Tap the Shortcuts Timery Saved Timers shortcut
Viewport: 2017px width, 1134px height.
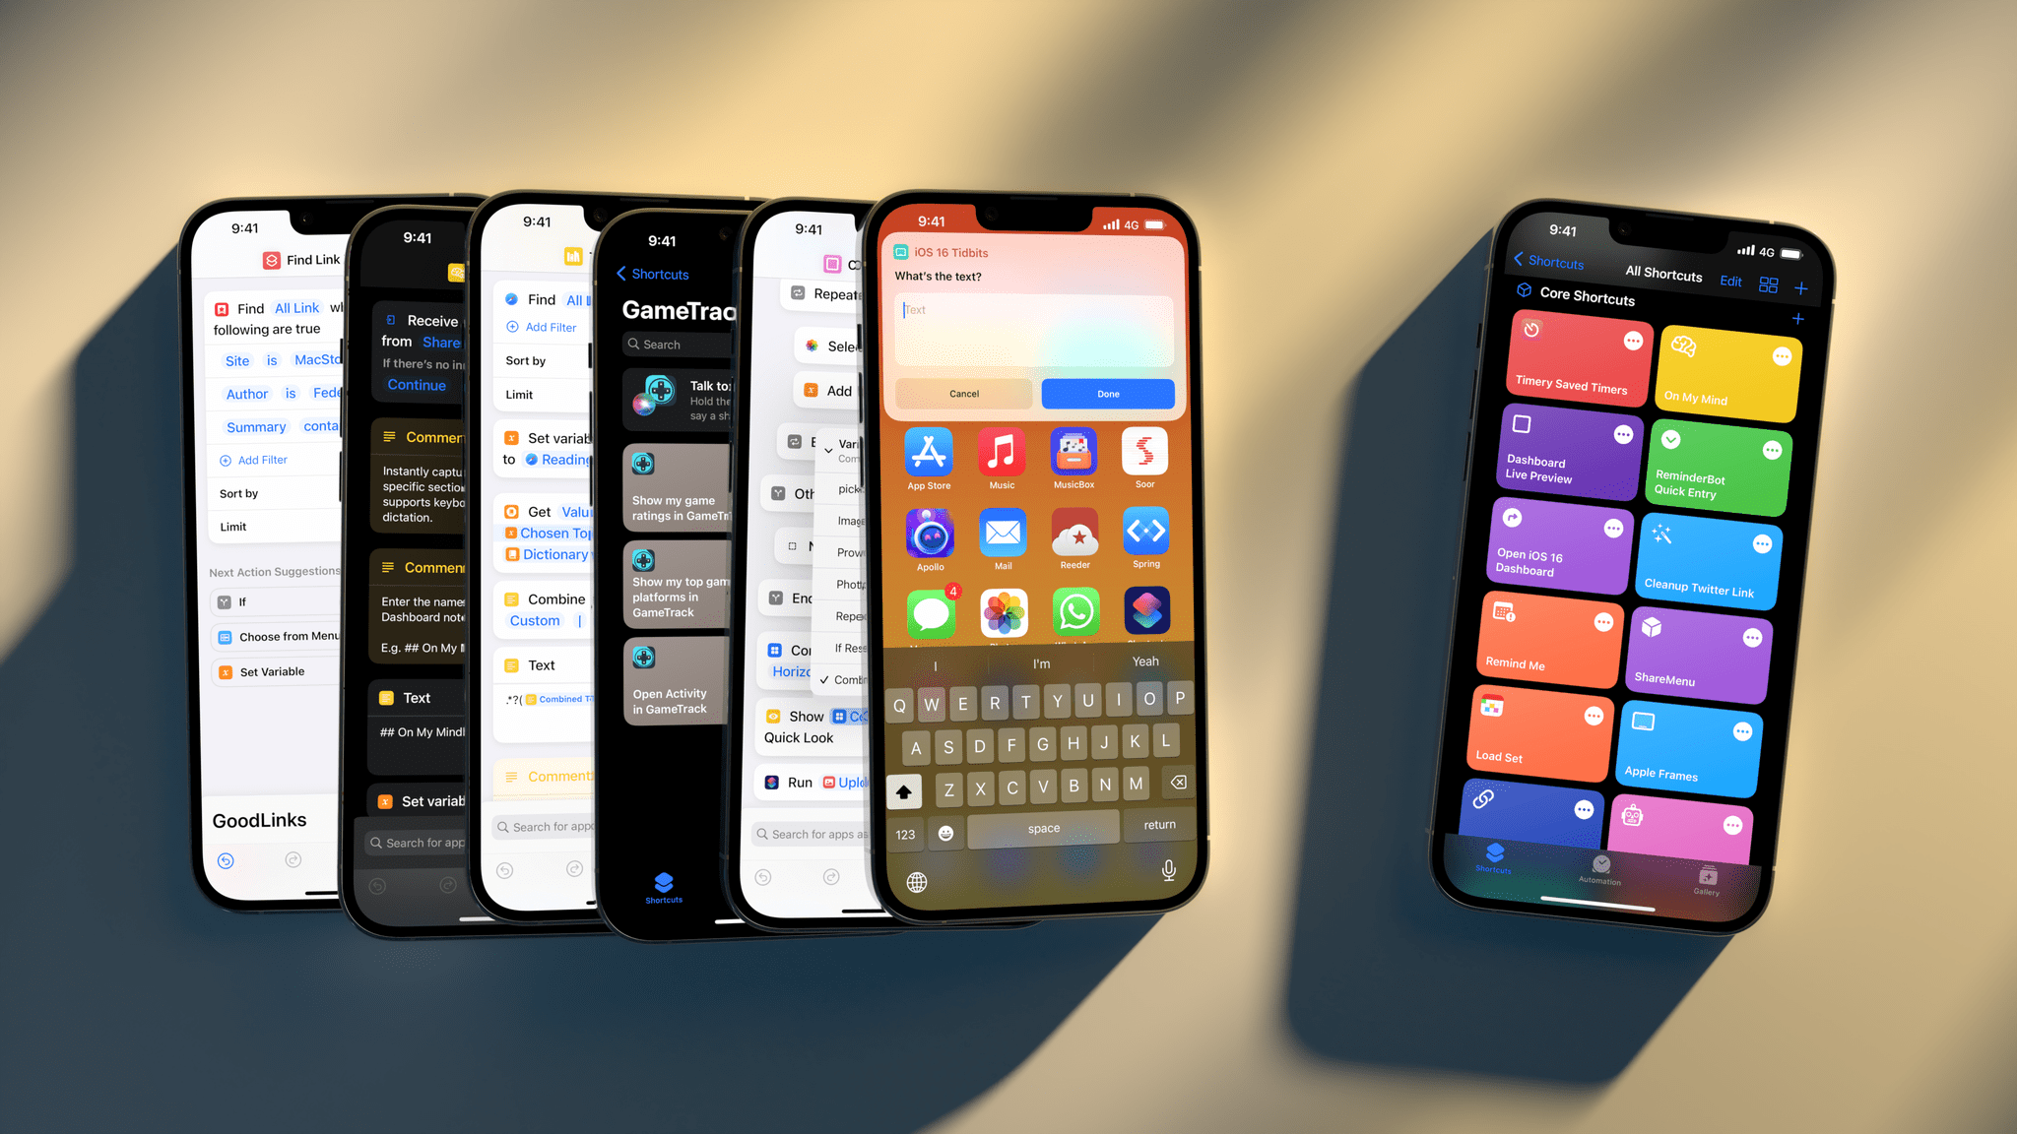1574,363
